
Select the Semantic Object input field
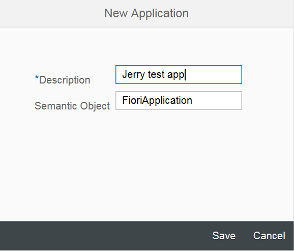click(x=179, y=100)
